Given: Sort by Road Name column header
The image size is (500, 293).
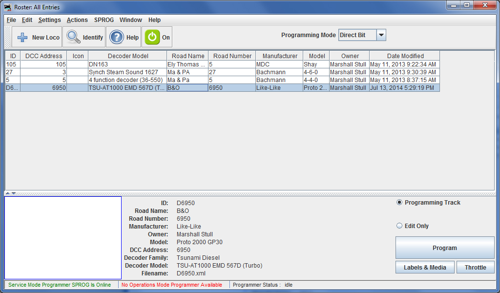Looking at the screenshot, I should 188,56.
